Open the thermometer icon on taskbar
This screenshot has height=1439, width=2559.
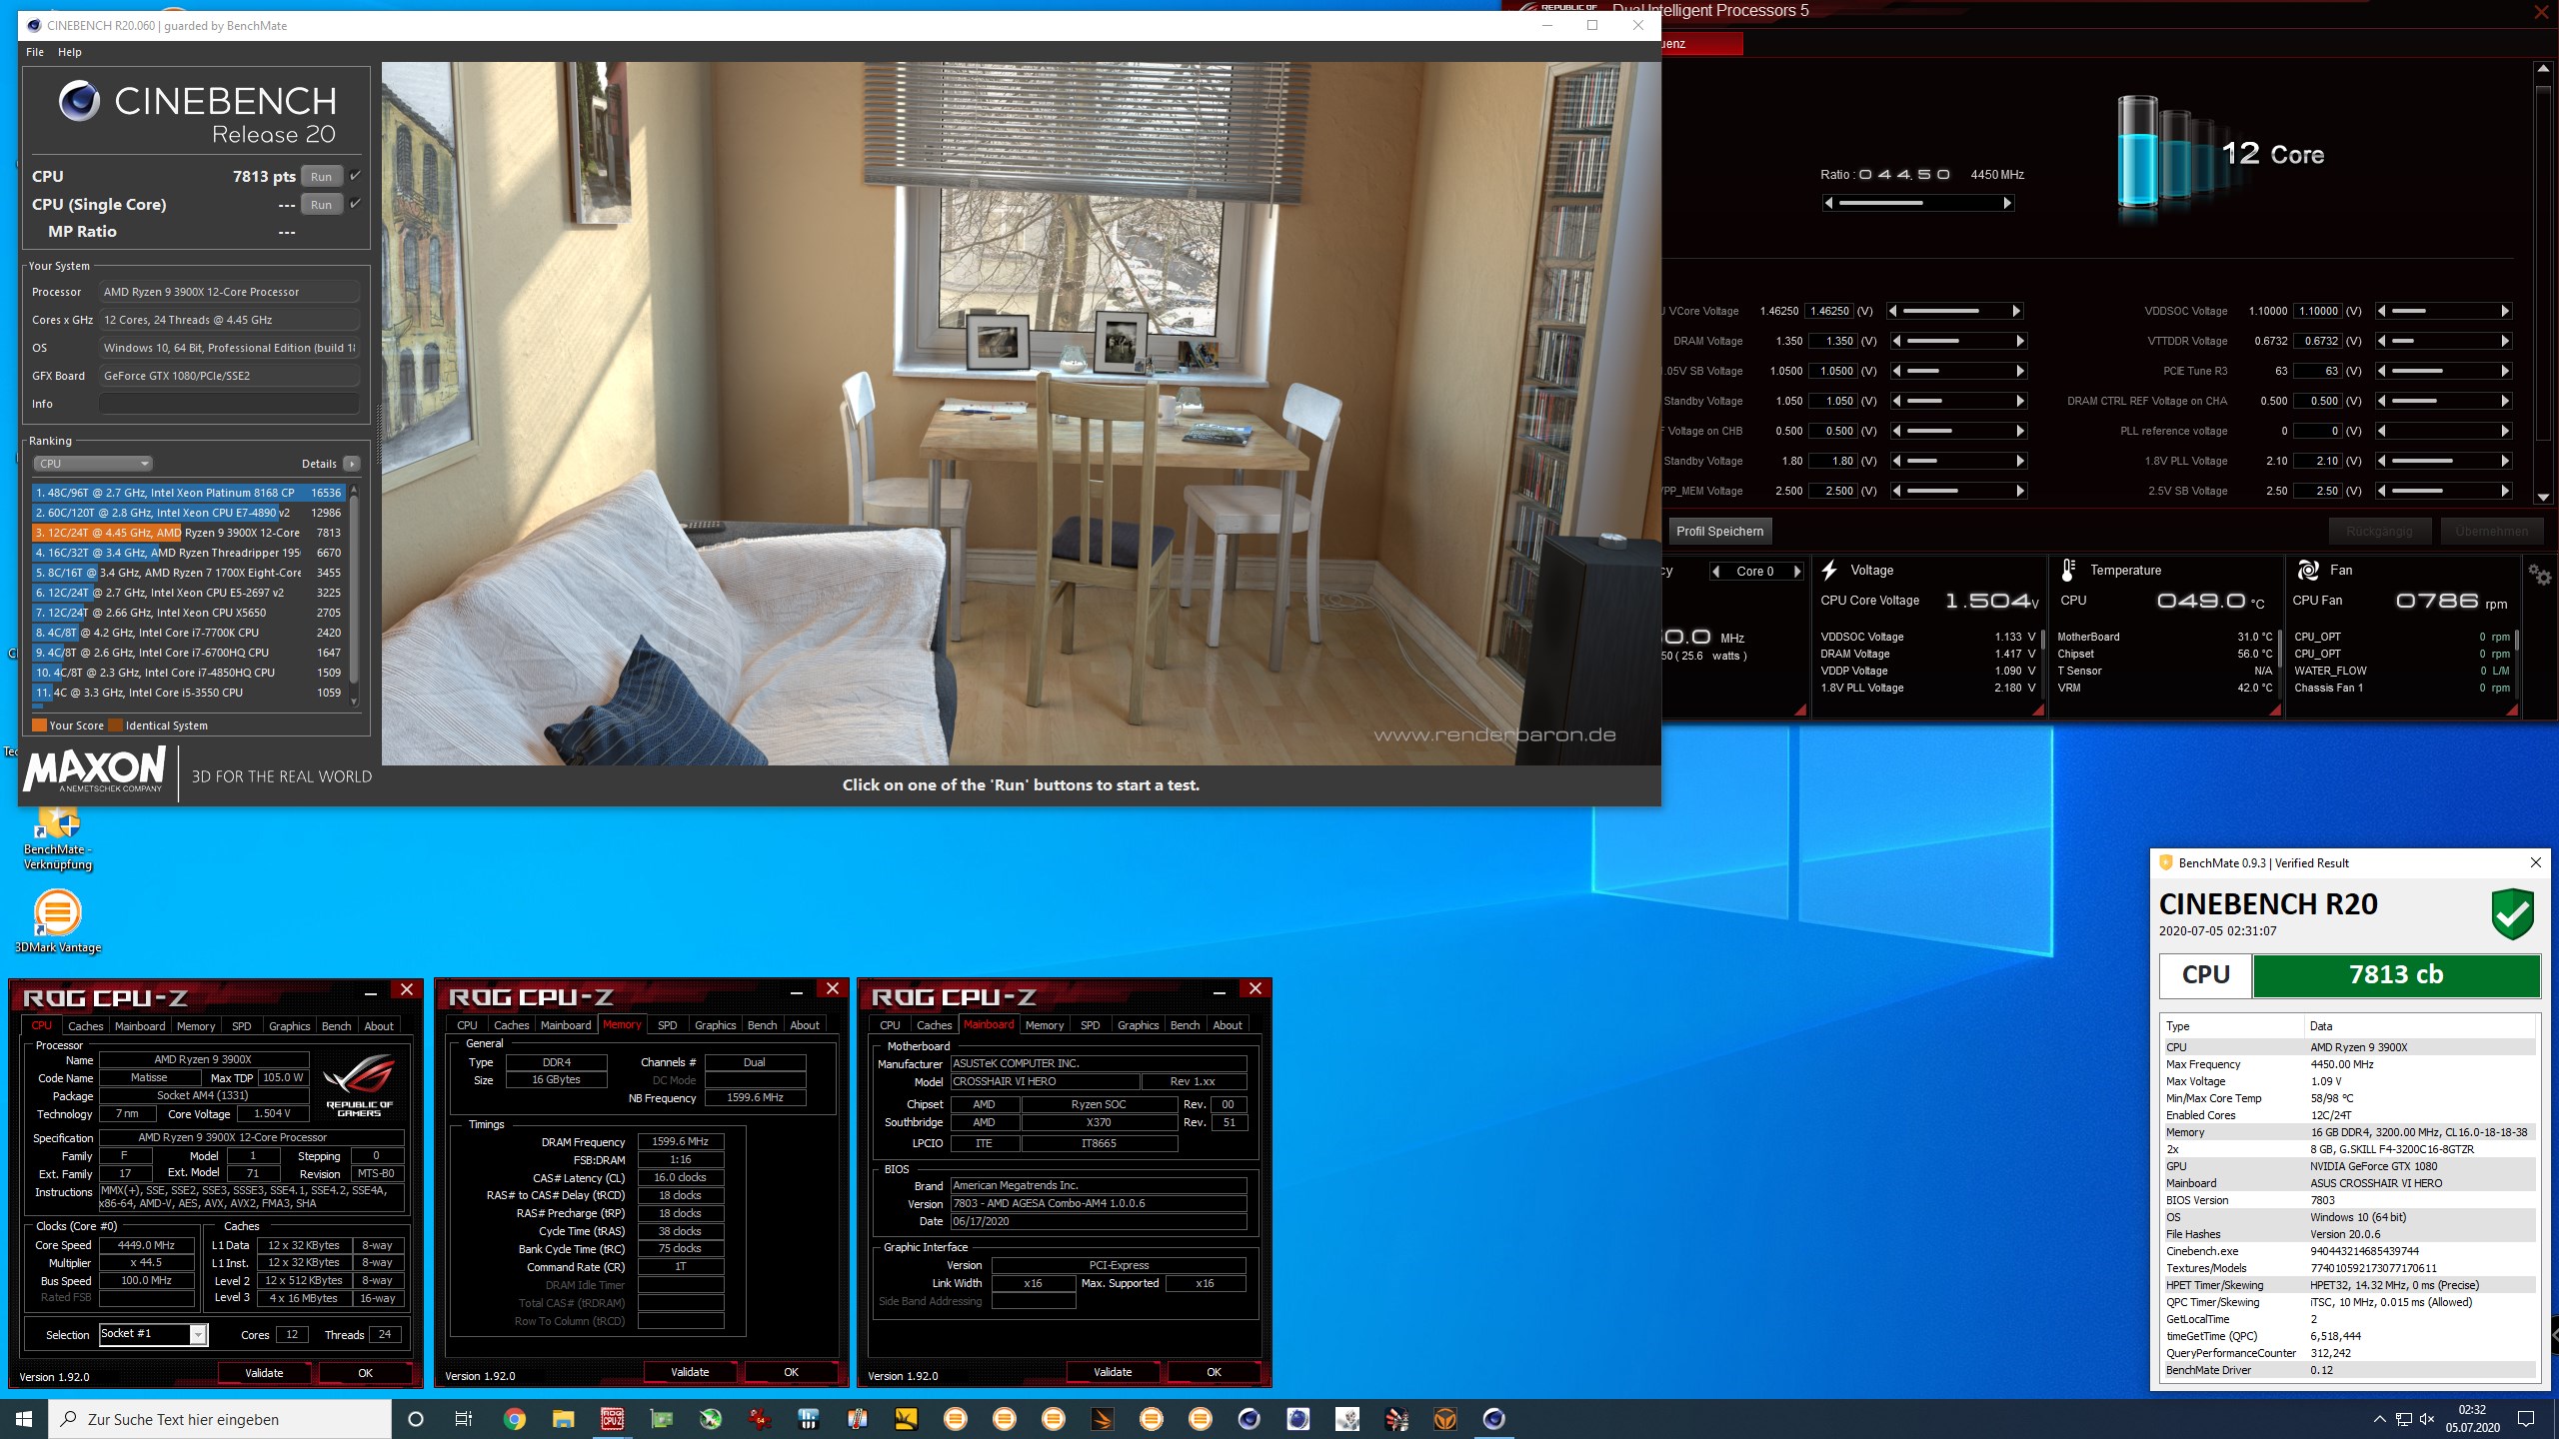pyautogui.click(x=857, y=1419)
